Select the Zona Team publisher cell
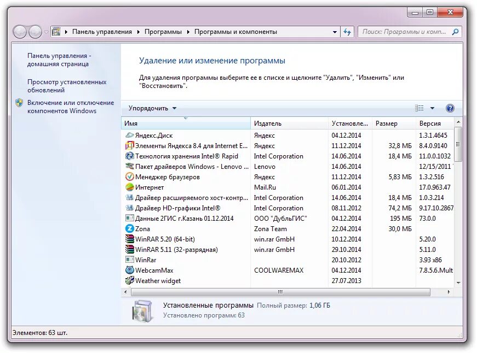This screenshot has width=477, height=353. point(270,228)
